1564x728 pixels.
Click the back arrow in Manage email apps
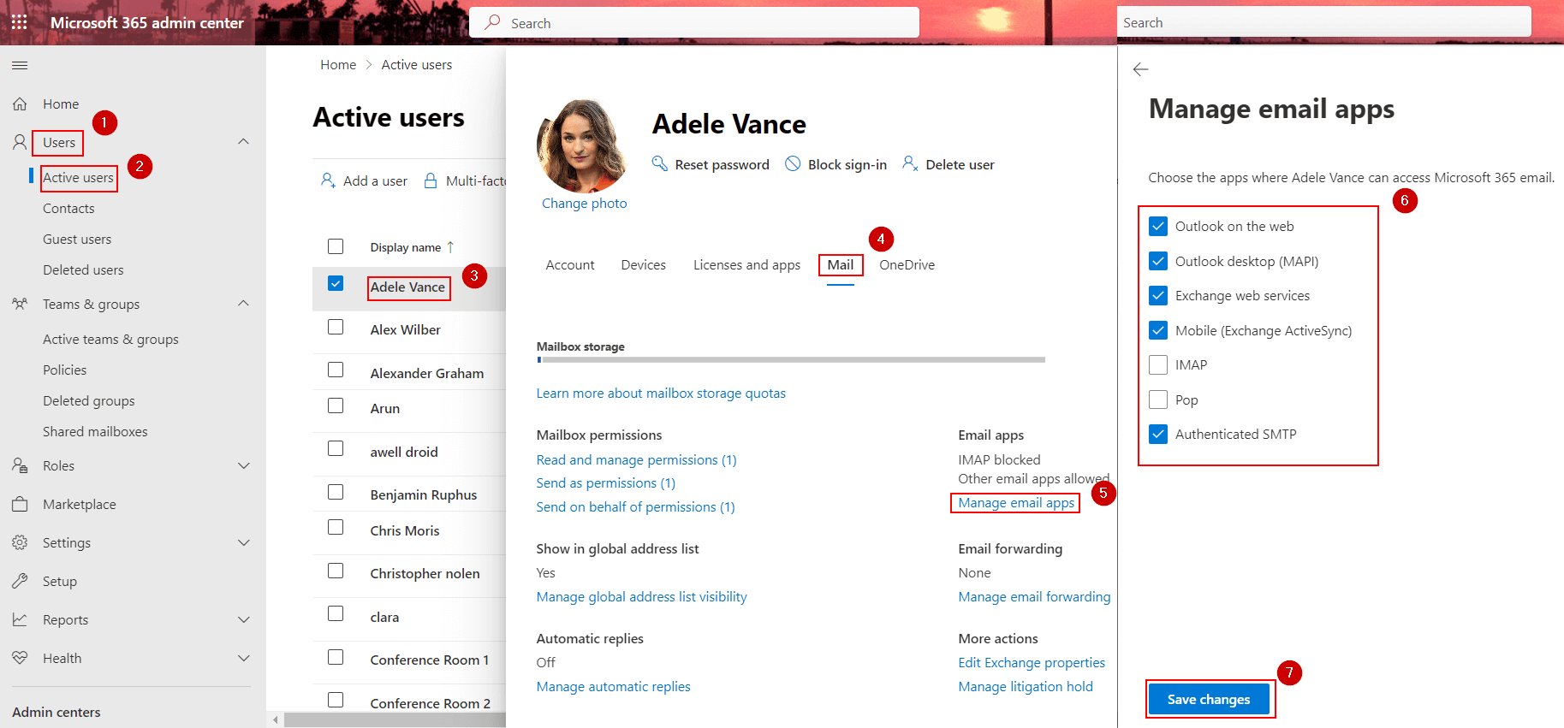[1140, 70]
